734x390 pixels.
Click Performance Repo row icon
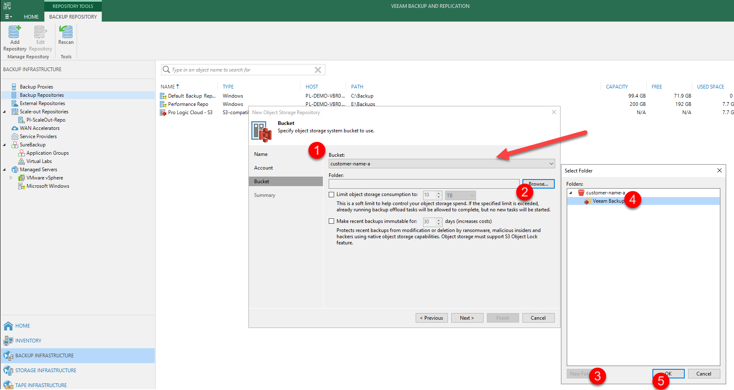(x=163, y=104)
